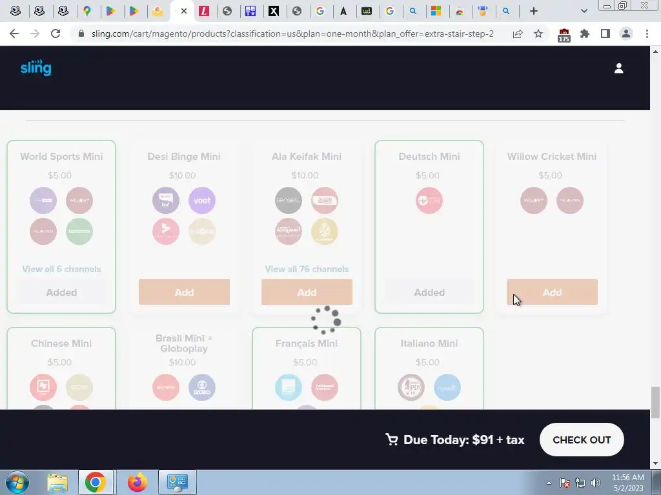Click Added button on World Sports Mini
The image size is (661, 495).
(x=61, y=292)
